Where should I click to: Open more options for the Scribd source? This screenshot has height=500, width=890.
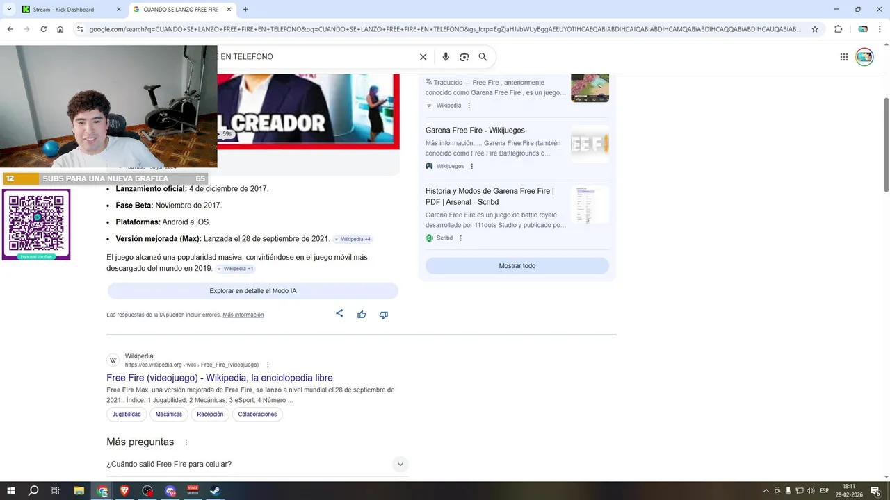(460, 238)
